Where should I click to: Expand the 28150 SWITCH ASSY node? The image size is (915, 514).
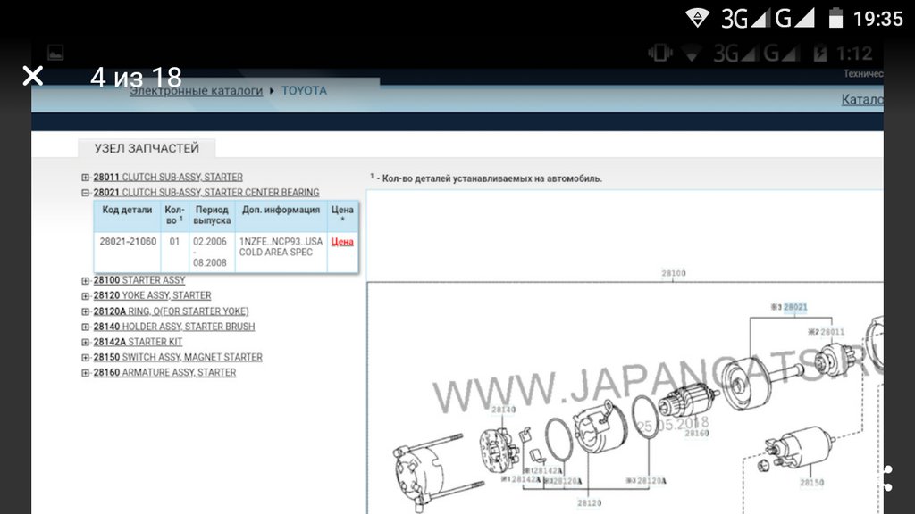85,357
